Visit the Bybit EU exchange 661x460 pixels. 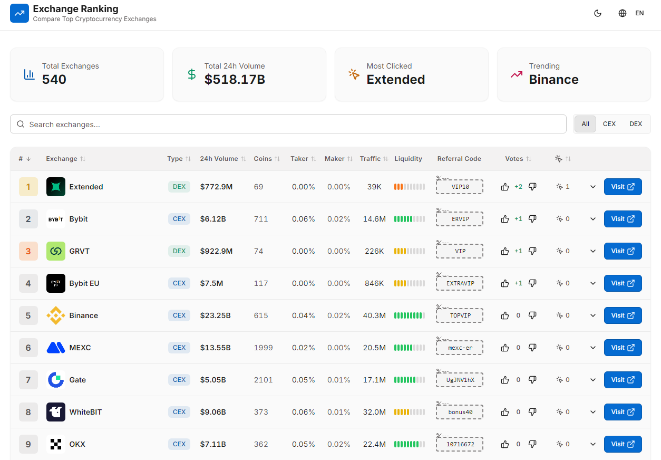click(x=623, y=283)
